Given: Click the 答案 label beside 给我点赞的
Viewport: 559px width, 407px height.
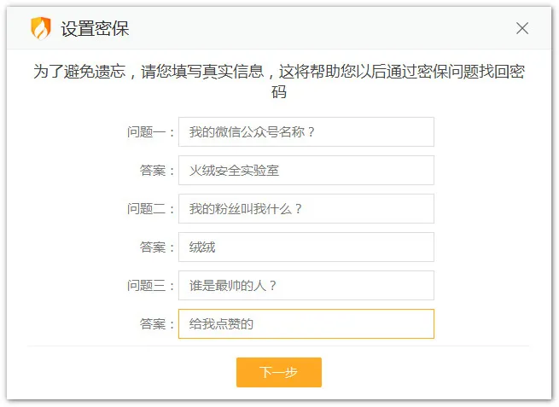Looking at the screenshot, I should tap(157, 324).
